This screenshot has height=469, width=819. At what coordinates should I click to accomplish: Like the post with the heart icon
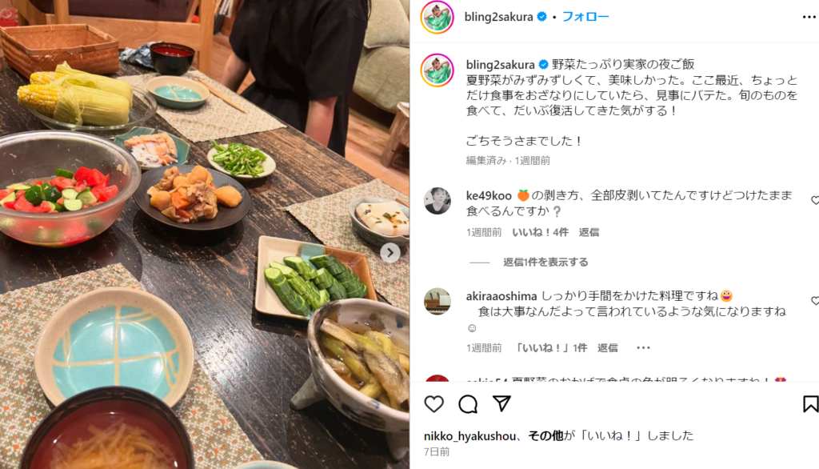[x=433, y=403]
